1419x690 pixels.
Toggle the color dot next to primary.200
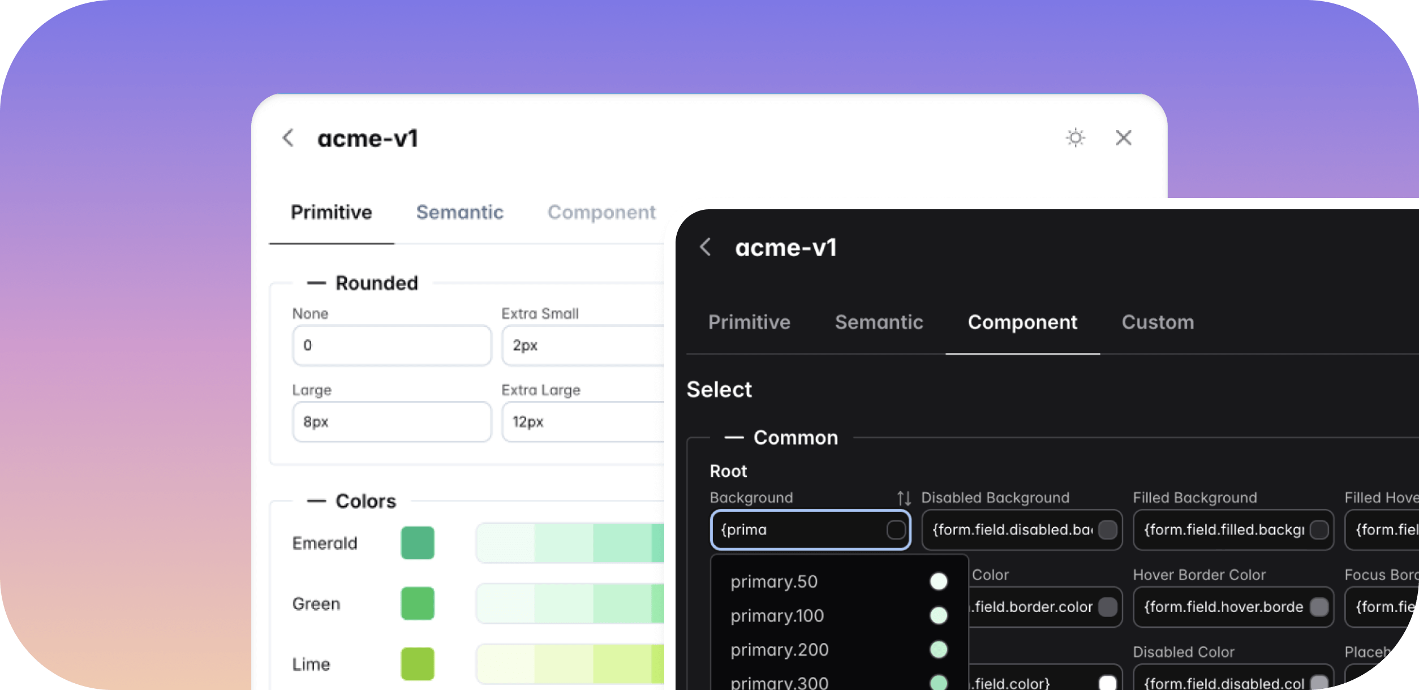[x=939, y=650]
